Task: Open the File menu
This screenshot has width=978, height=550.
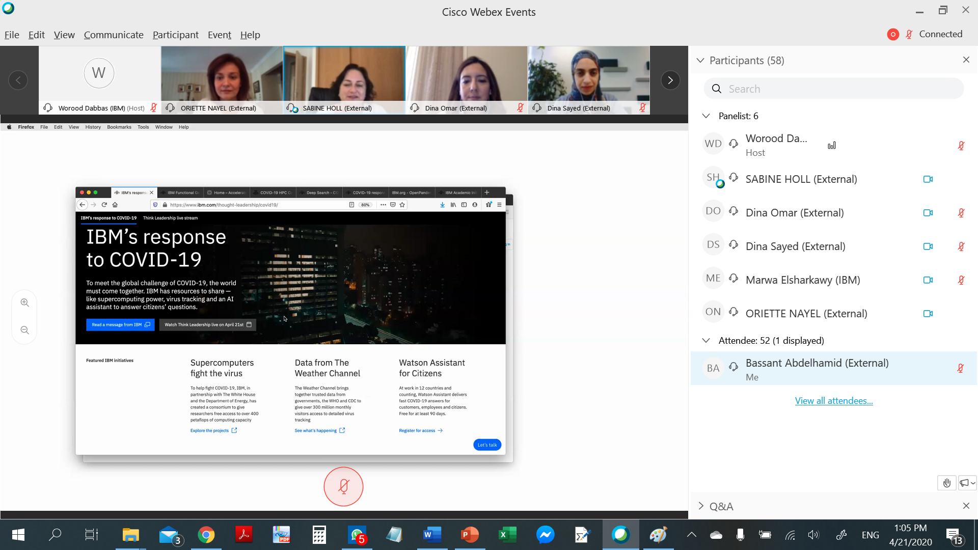Action: point(12,35)
